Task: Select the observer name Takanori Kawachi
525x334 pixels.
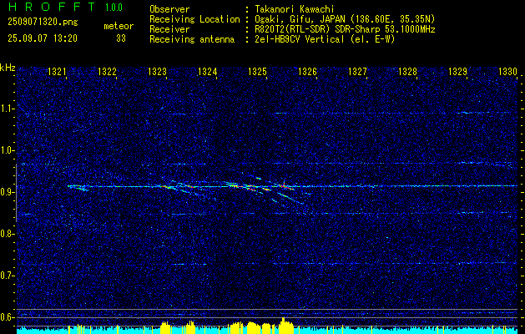Action: coord(294,9)
